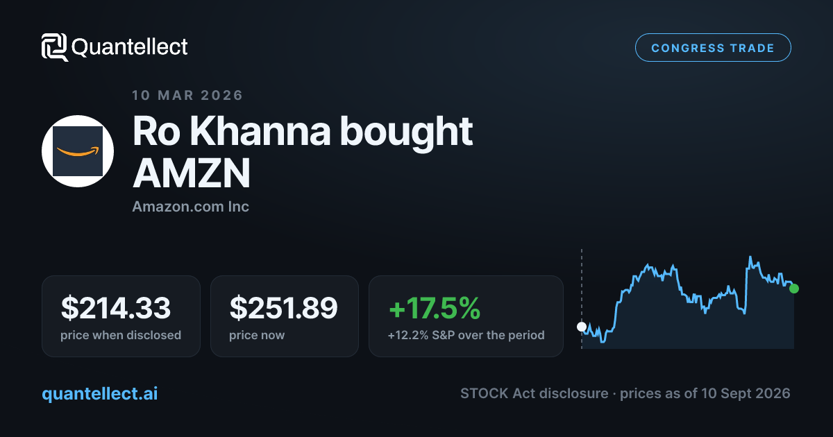This screenshot has width=833, height=437.
Task: Click the Amazon.com Inc company name
Action: (x=190, y=207)
